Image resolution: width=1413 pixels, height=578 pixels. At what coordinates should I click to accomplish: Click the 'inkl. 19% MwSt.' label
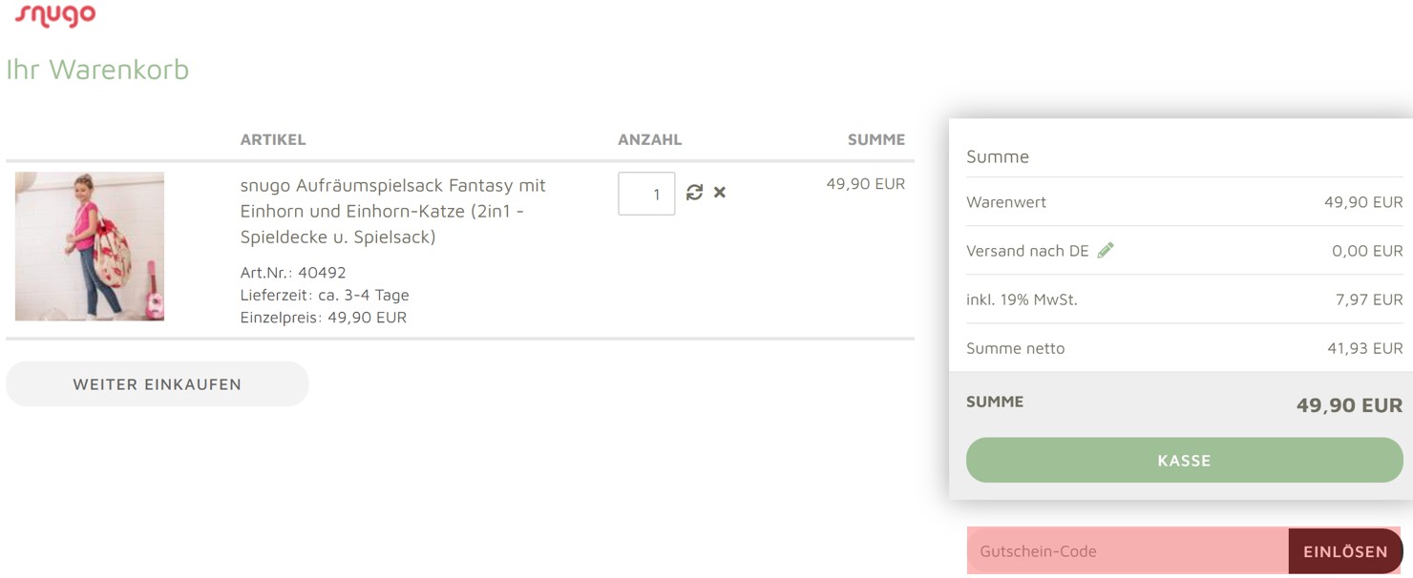click(1022, 299)
